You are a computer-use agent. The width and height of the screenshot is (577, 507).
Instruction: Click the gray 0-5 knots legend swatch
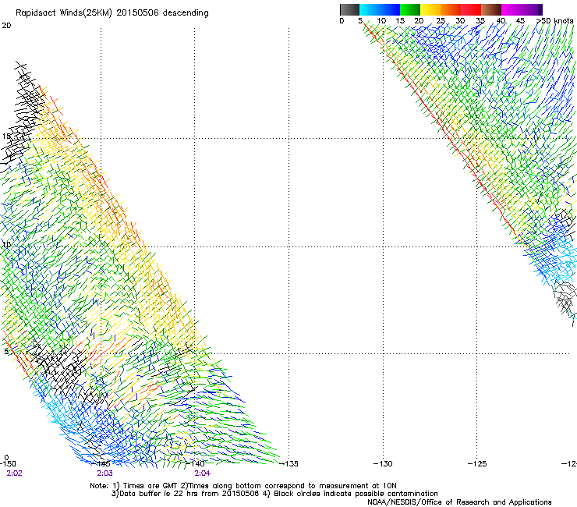coord(349,9)
